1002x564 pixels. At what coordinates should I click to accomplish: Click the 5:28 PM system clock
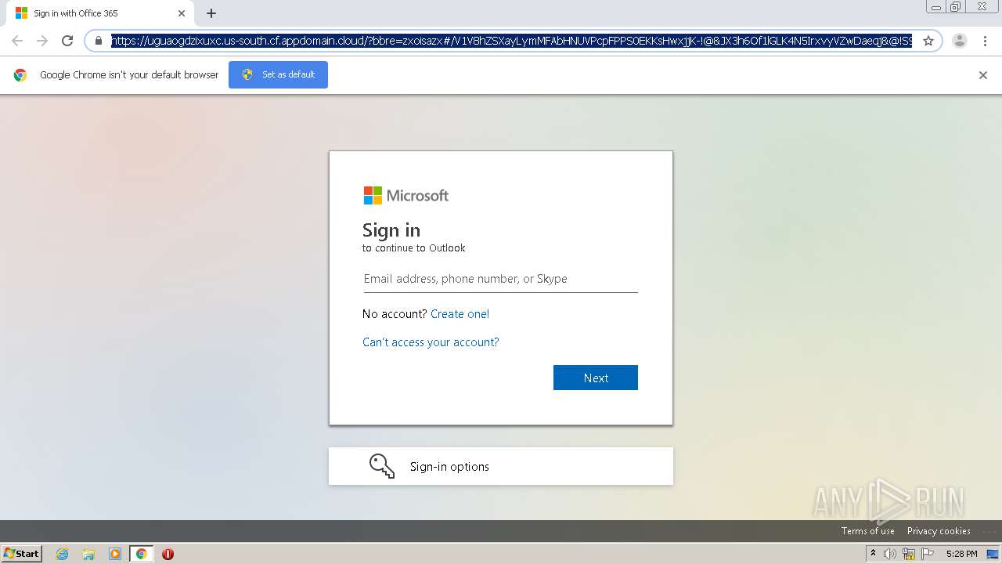pos(961,554)
